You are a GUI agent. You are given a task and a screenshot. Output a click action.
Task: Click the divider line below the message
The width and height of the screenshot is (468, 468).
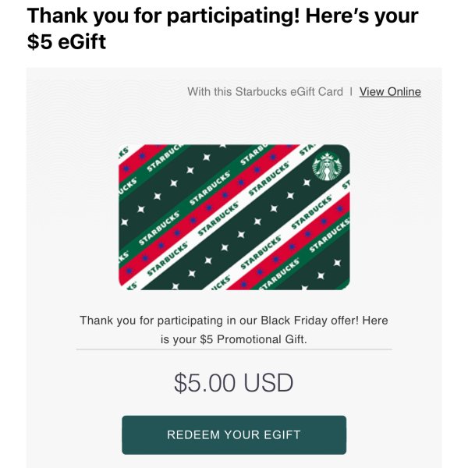[234, 349]
